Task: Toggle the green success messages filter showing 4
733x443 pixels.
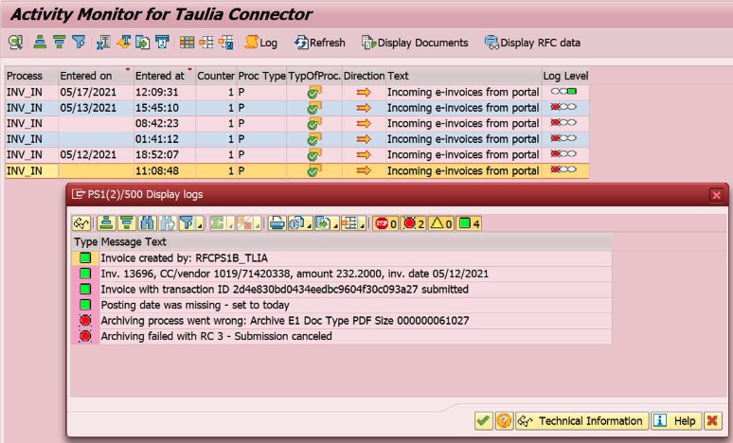Action: pos(469,223)
